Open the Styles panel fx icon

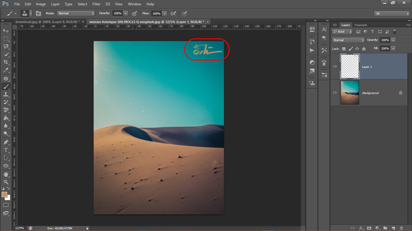point(312,71)
